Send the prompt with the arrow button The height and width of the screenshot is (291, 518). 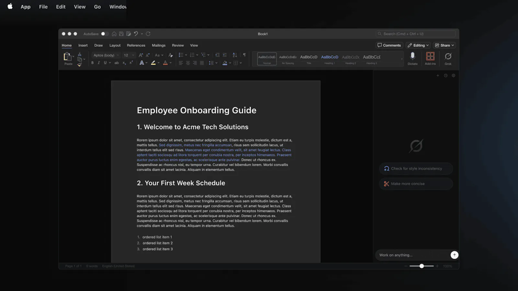tap(454, 255)
